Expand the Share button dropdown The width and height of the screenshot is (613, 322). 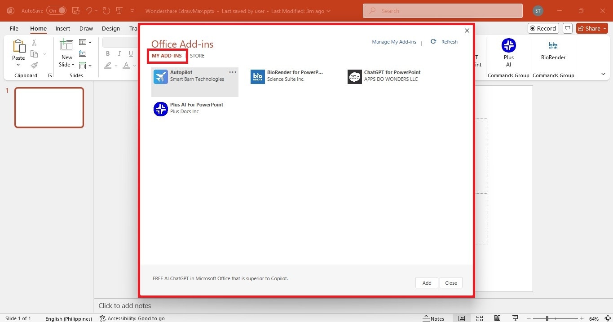[604, 28]
